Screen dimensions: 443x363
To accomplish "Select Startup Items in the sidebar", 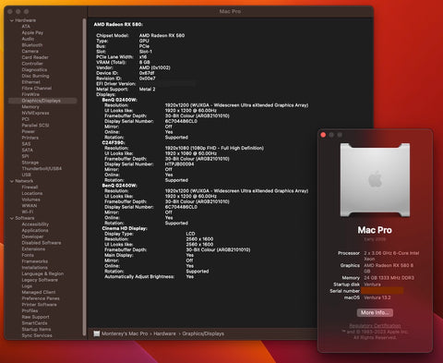I will 36,330.
